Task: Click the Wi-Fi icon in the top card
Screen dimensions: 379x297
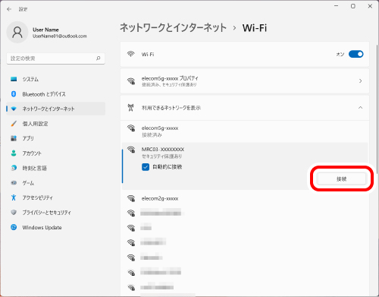Action: pyautogui.click(x=130, y=54)
